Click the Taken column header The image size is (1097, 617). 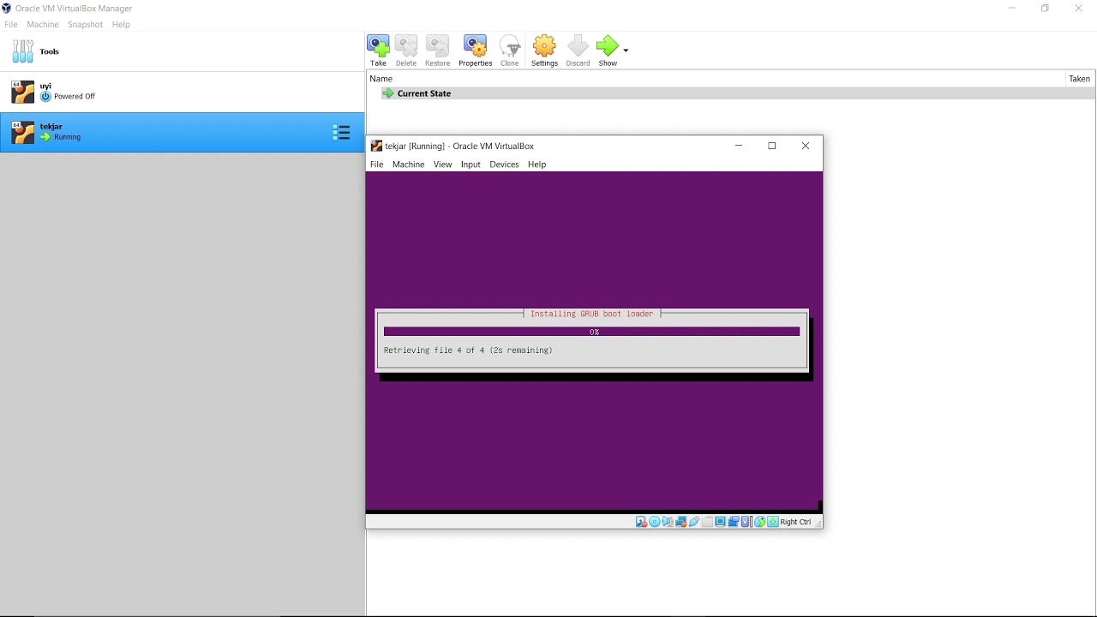point(1080,79)
